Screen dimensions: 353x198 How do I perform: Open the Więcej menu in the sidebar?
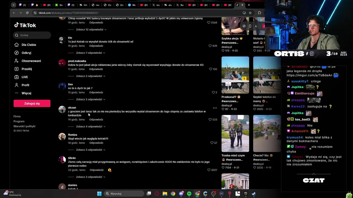pos(26,93)
